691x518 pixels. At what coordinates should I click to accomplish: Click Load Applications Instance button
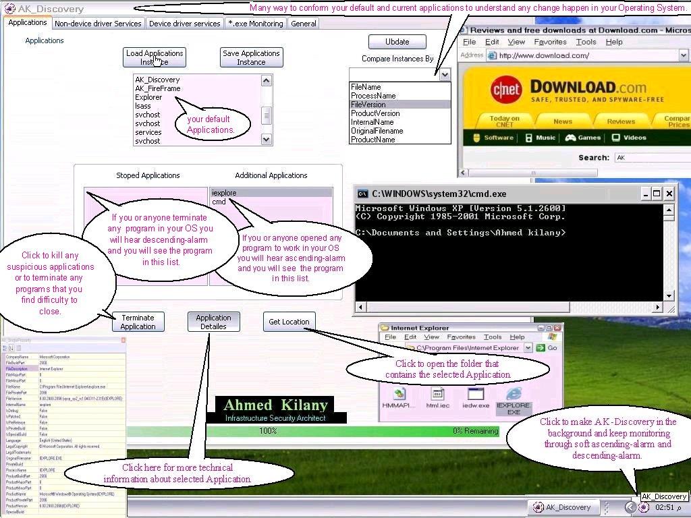[x=155, y=57]
